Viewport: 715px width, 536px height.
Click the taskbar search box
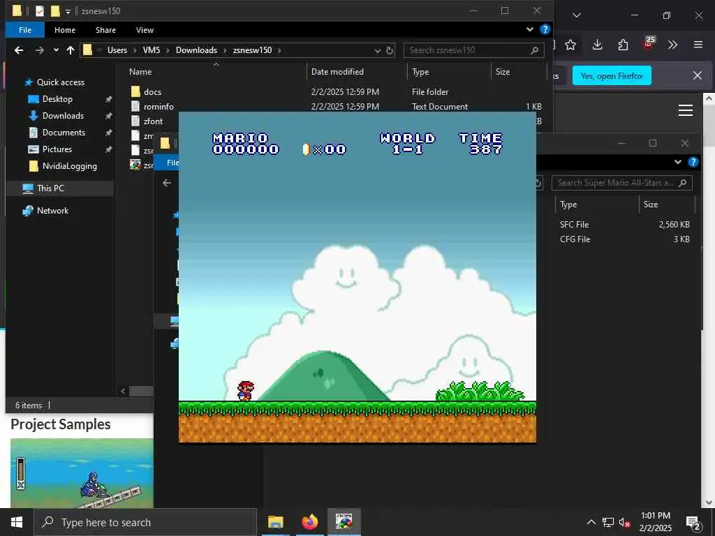pos(146,522)
